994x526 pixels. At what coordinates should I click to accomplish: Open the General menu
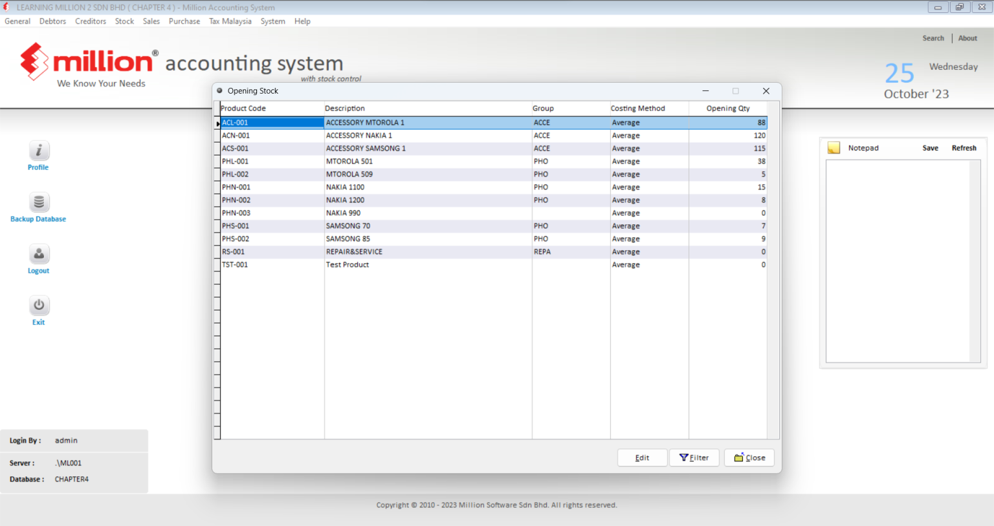tap(17, 21)
